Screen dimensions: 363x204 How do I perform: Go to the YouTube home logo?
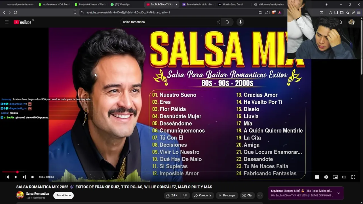pos(22,22)
